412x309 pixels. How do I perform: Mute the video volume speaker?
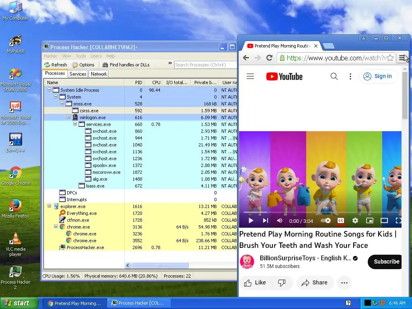click(x=280, y=221)
